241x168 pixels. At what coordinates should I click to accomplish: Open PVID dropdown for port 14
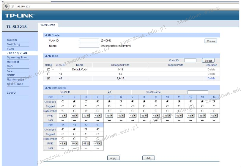[x=214, y=116]
